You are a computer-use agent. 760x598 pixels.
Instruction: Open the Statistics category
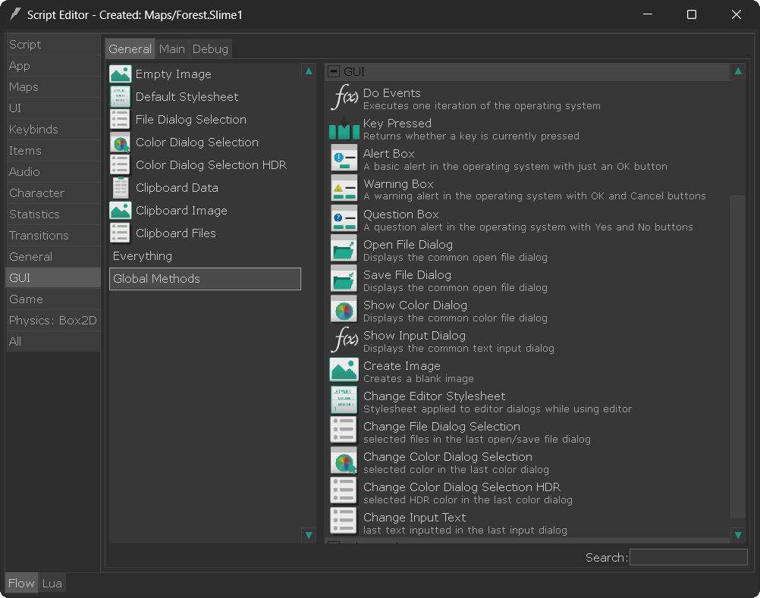[x=53, y=214]
